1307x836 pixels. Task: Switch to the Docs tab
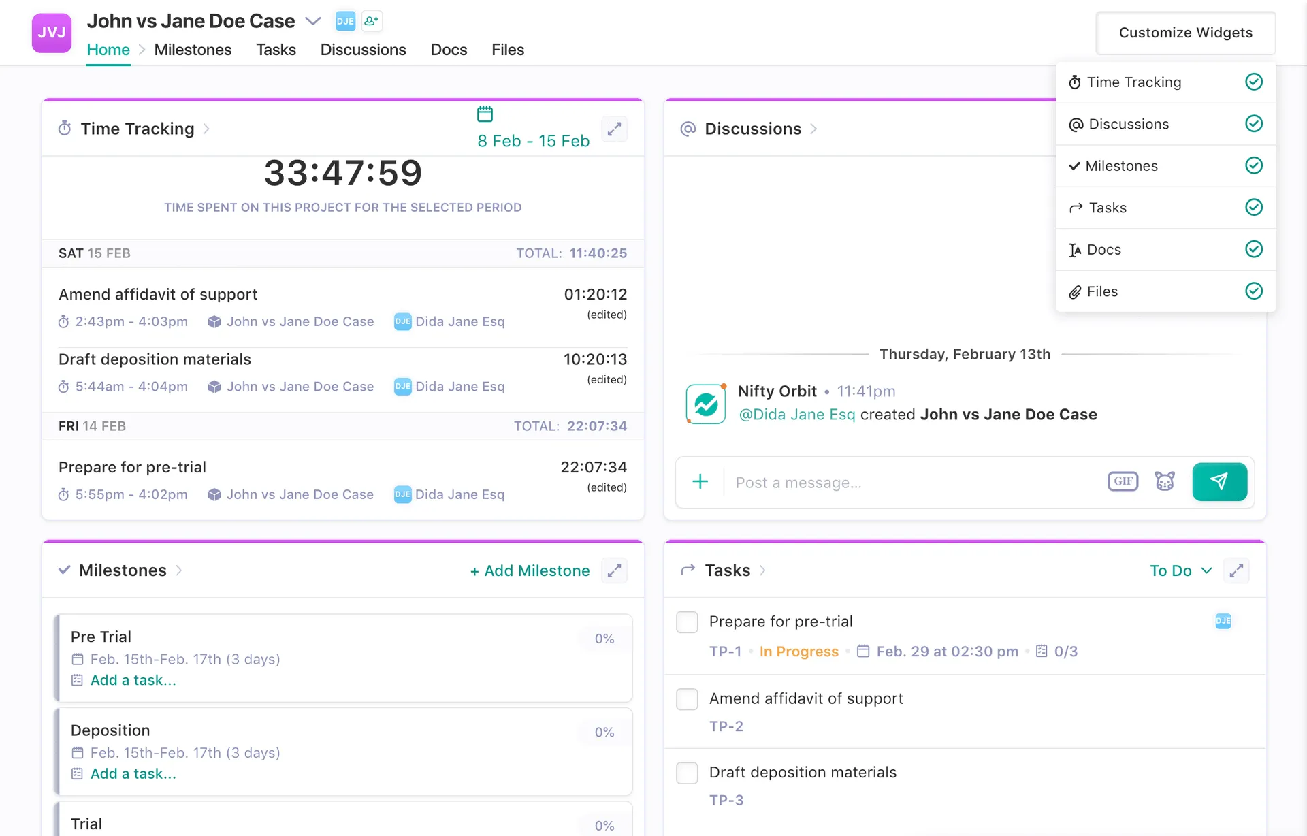(x=449, y=49)
